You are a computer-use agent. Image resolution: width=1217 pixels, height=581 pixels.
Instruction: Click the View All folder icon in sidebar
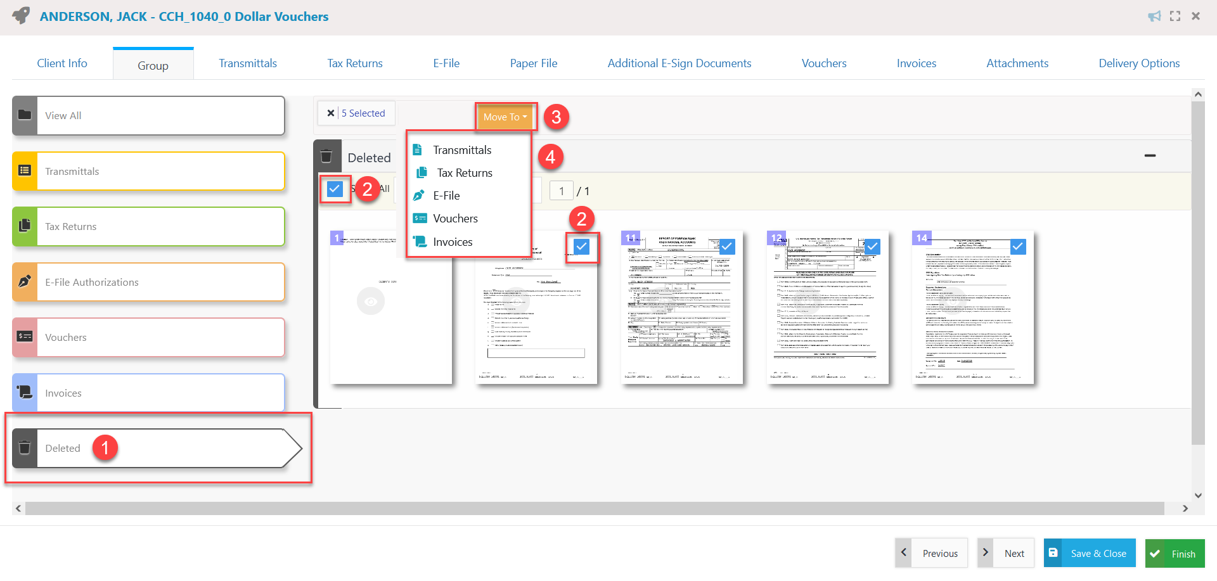(x=25, y=115)
